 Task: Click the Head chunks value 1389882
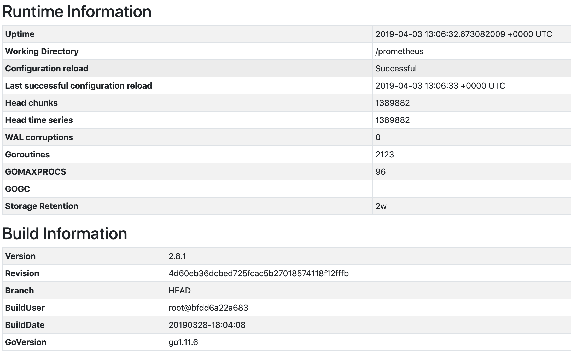tap(392, 103)
